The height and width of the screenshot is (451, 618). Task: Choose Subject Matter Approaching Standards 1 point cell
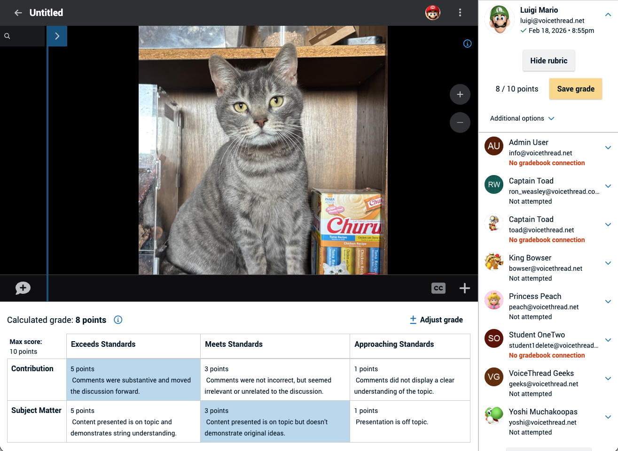(x=409, y=421)
